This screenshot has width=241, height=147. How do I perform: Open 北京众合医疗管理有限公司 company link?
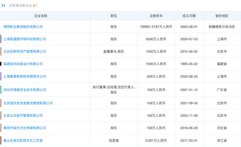[23, 116]
